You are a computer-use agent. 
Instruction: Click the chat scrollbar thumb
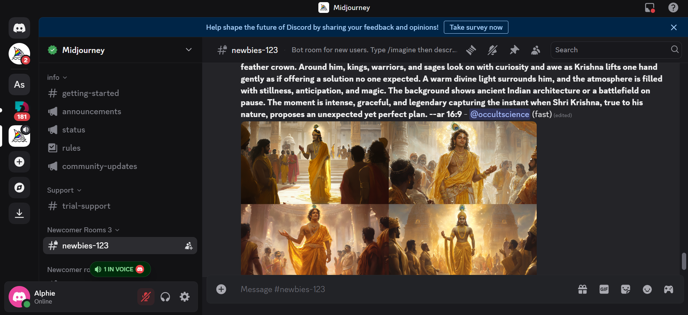(684, 261)
